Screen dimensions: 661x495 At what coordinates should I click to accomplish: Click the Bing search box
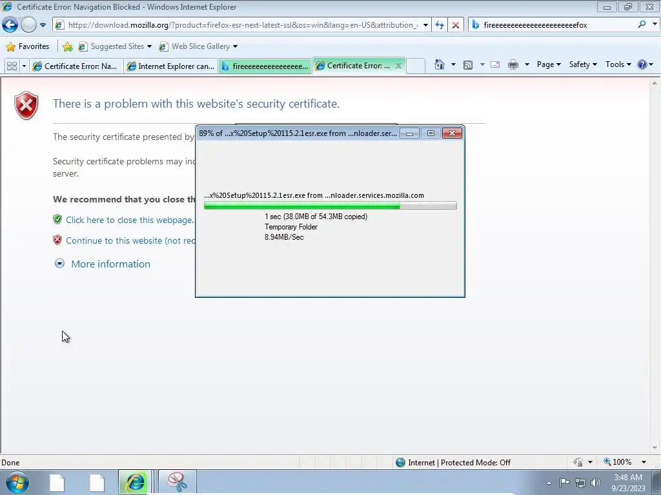556,25
